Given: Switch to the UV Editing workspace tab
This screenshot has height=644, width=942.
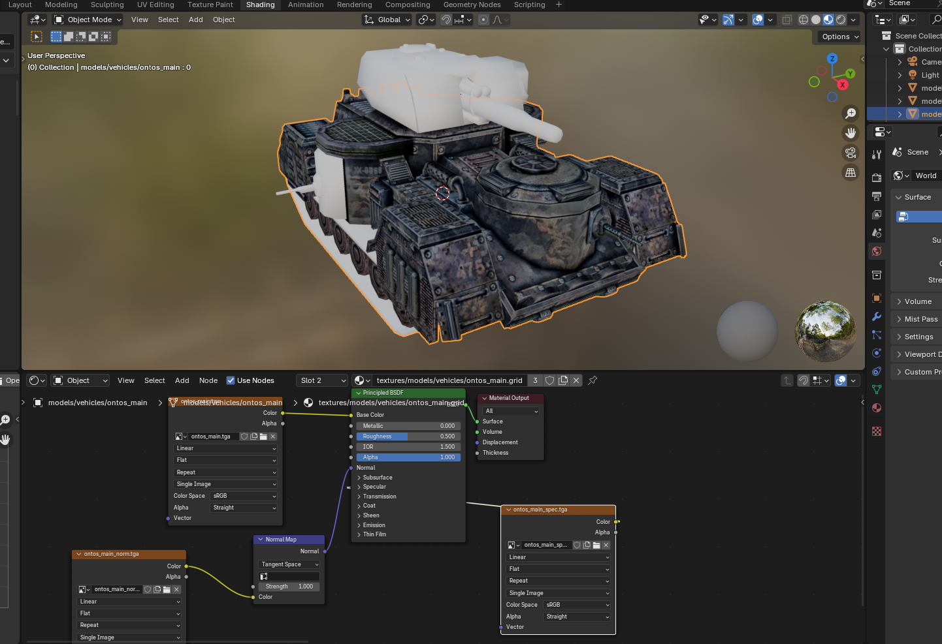Looking at the screenshot, I should click(x=155, y=5).
